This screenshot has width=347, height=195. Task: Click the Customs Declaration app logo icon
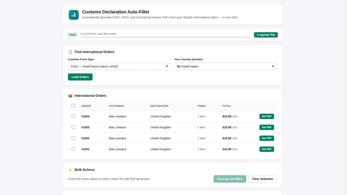pyautogui.click(x=73, y=15)
